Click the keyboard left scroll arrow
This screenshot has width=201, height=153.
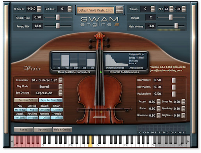[x=12, y=141]
